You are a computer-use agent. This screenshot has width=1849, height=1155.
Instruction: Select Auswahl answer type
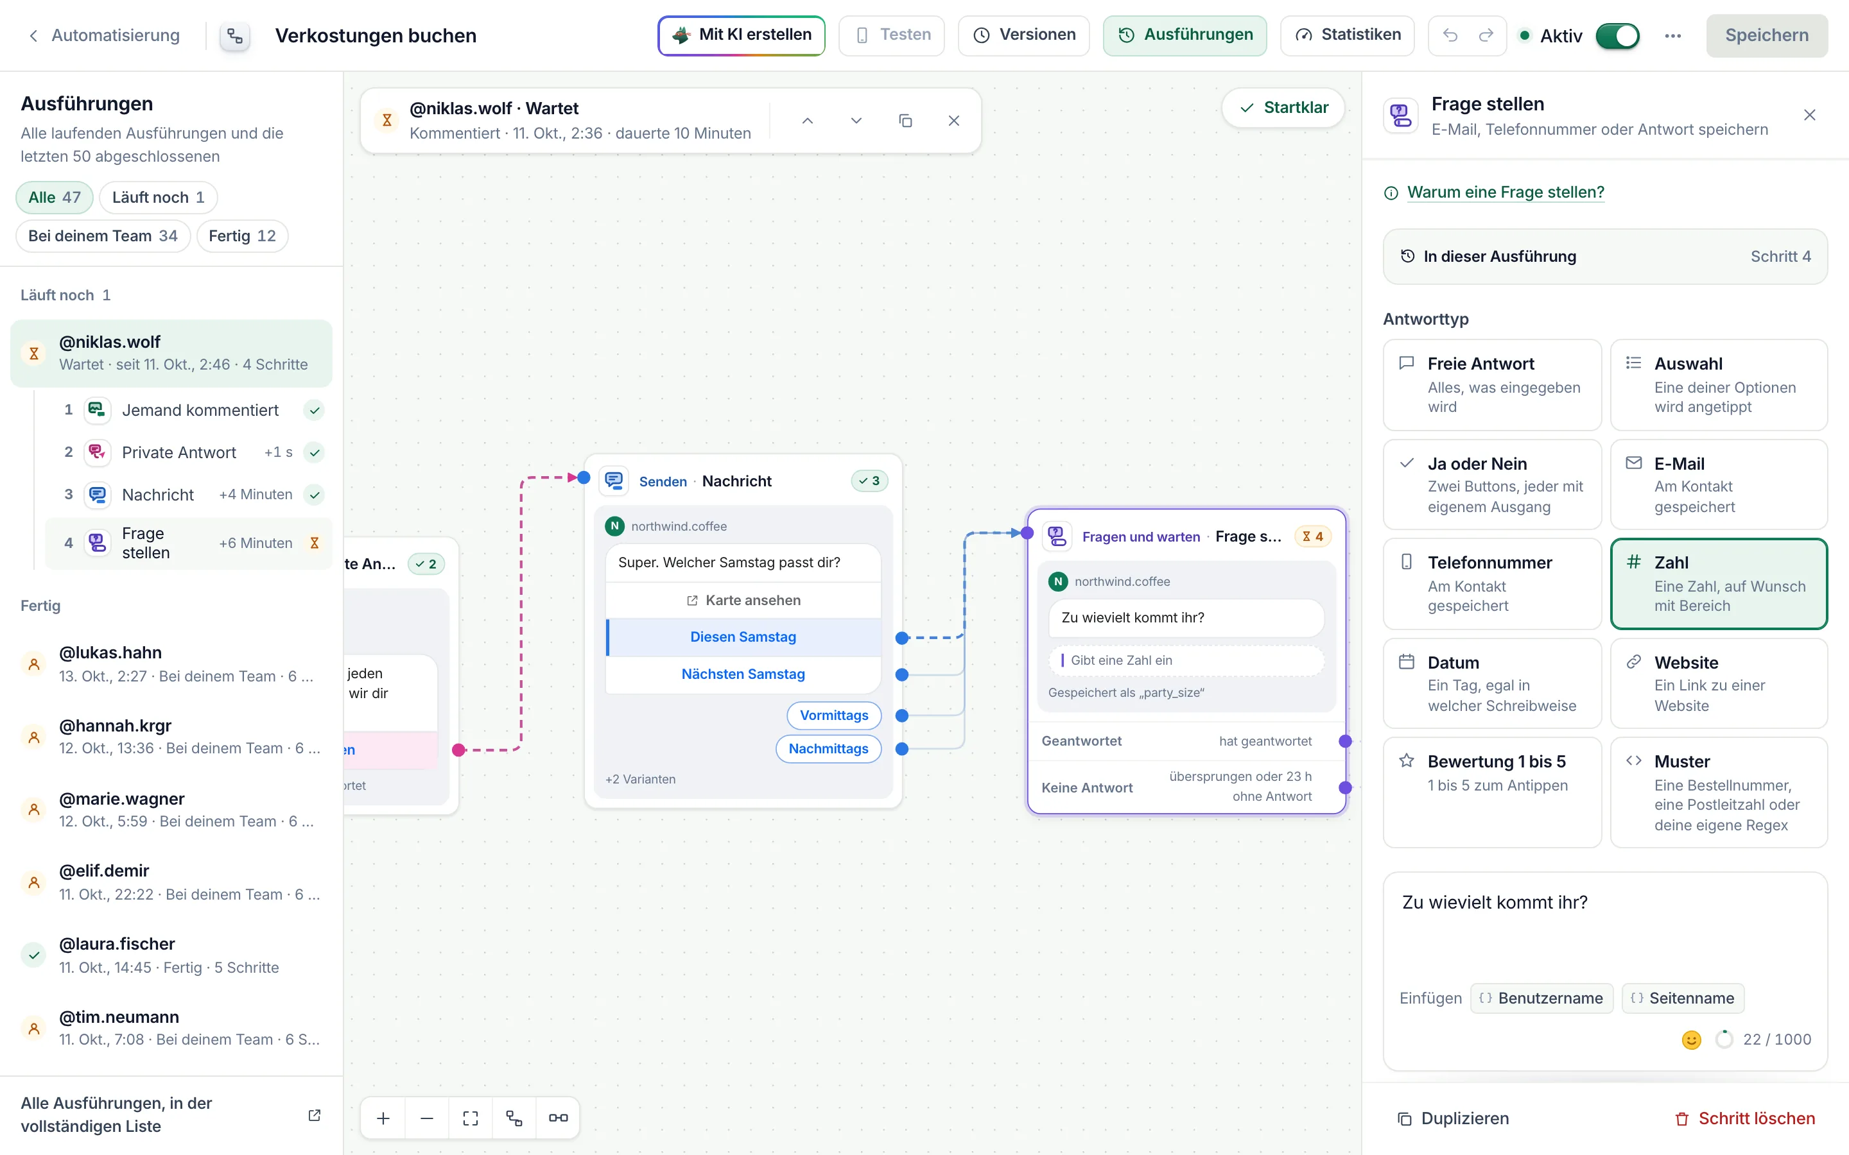[1718, 385]
